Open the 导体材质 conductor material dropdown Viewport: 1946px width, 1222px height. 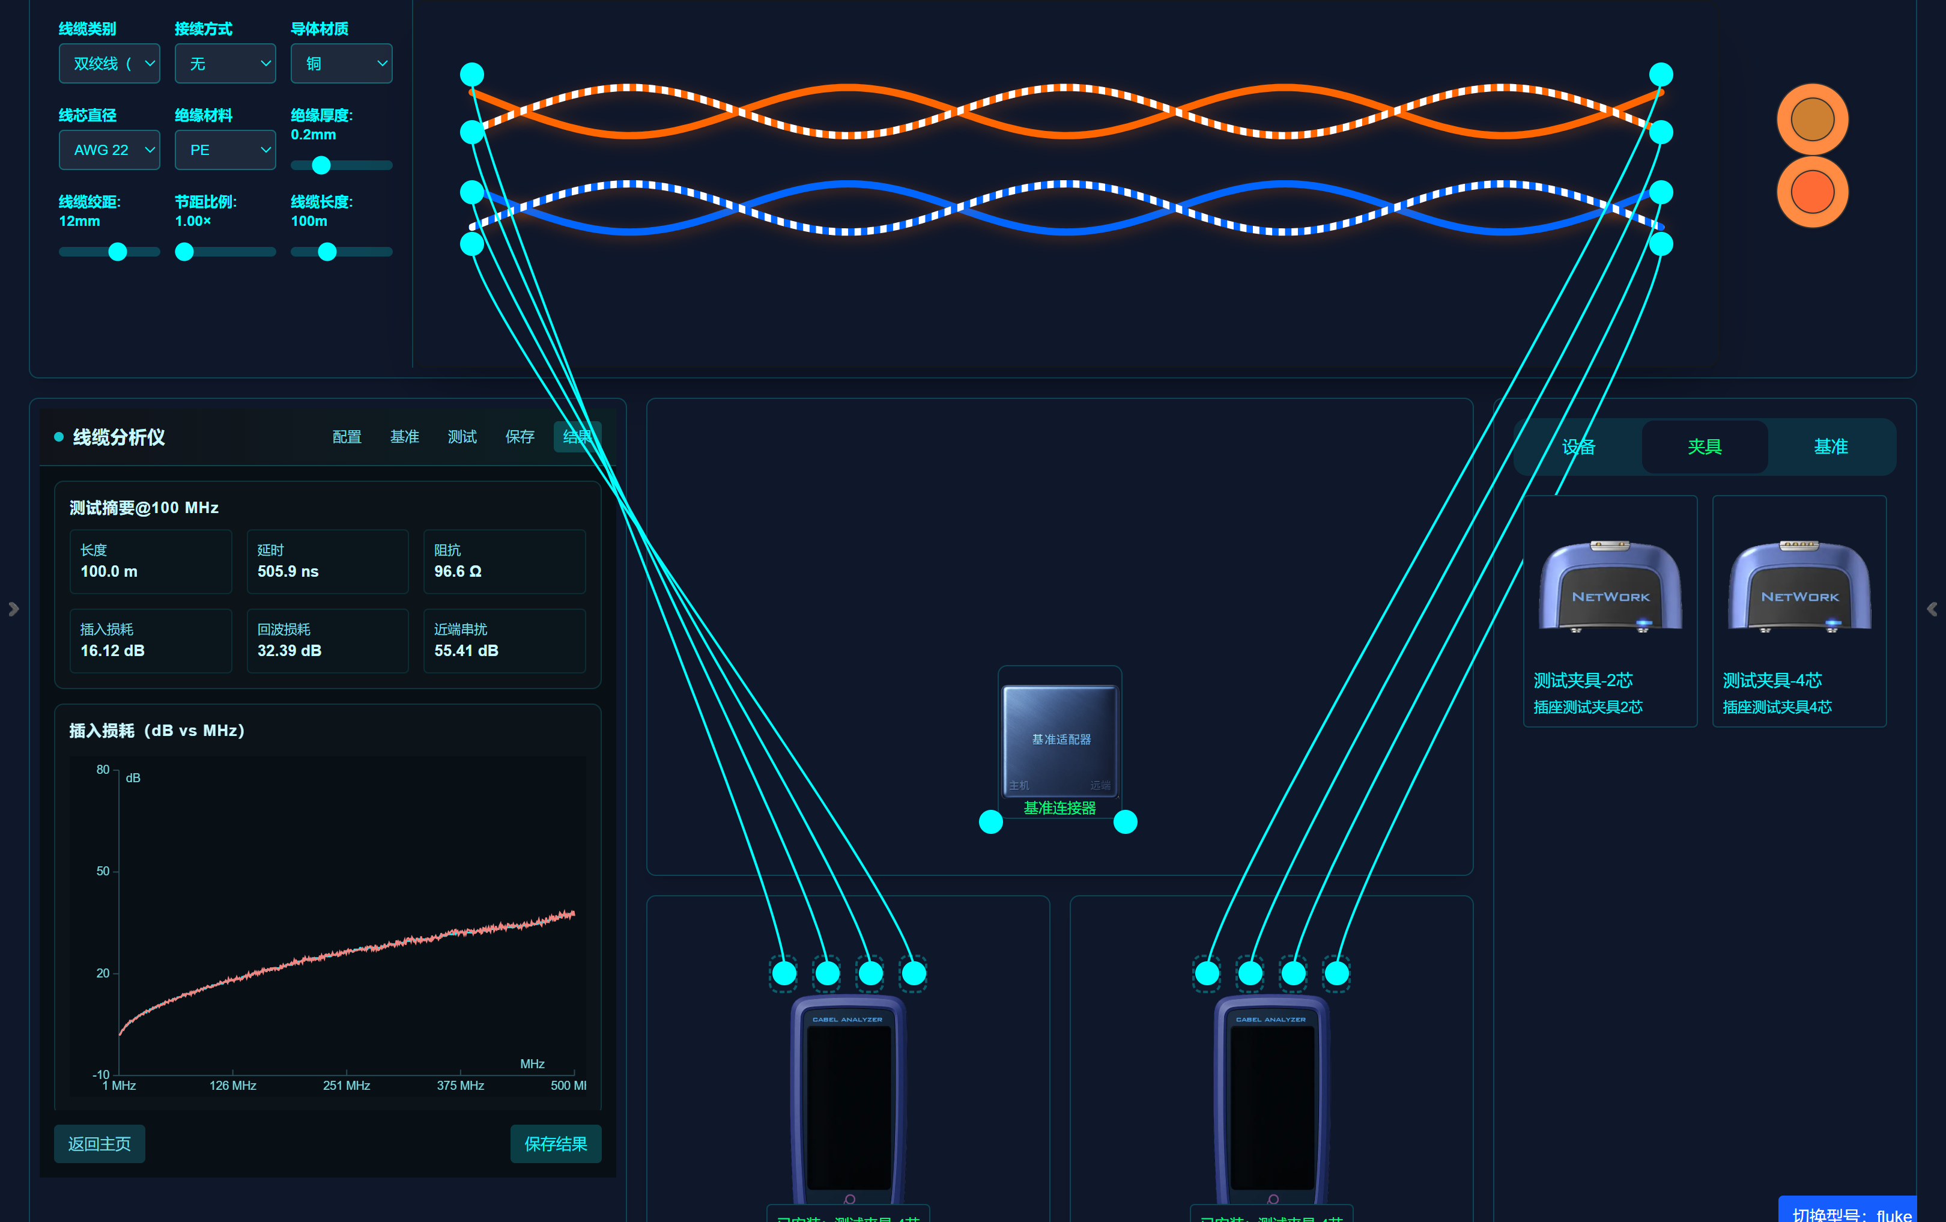tap(341, 64)
